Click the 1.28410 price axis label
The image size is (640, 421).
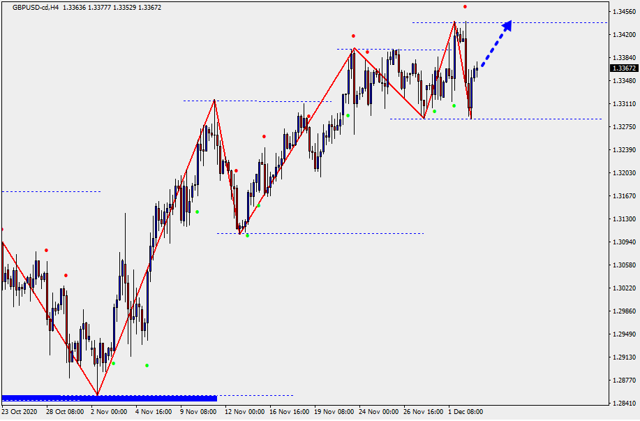(622, 404)
